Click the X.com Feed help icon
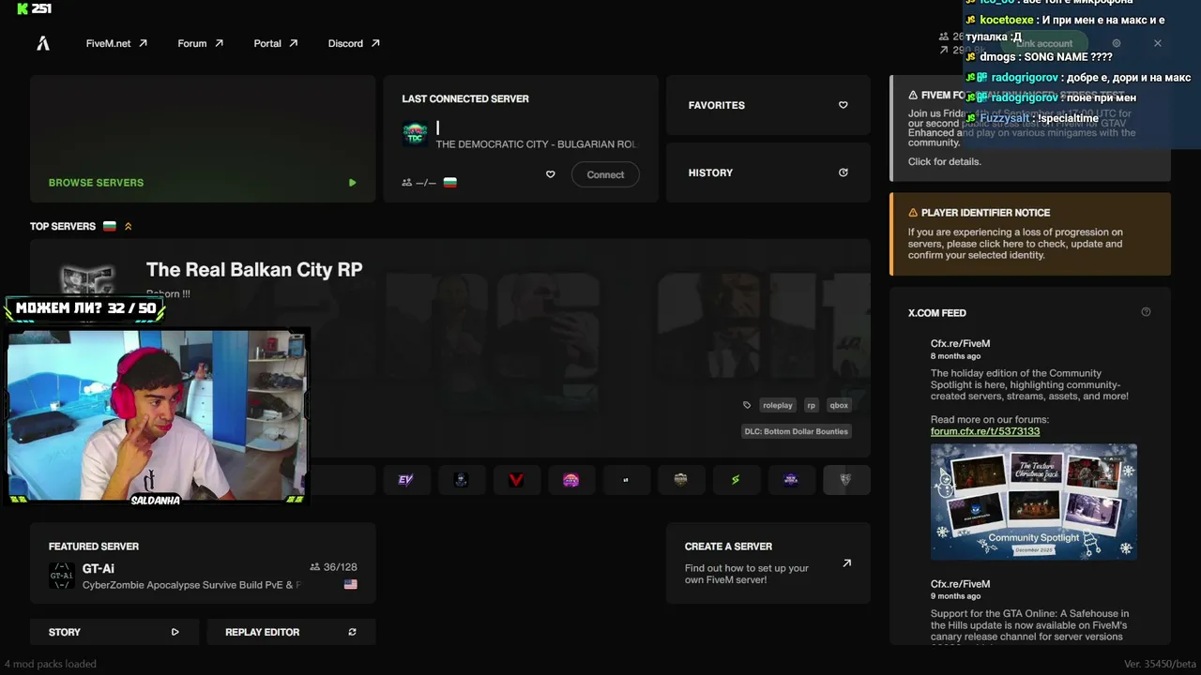 (1146, 312)
